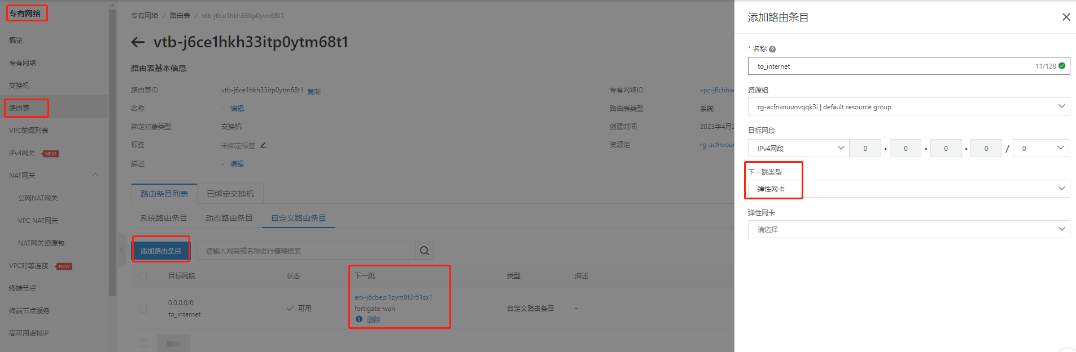Check the box for the 0.0.0.0/0 route
This screenshot has width=1076, height=352.
coord(143,309)
